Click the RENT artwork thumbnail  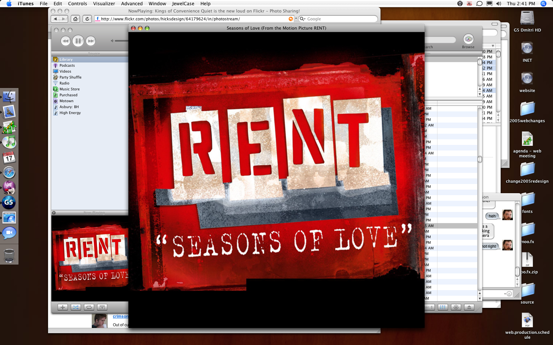pos(90,259)
